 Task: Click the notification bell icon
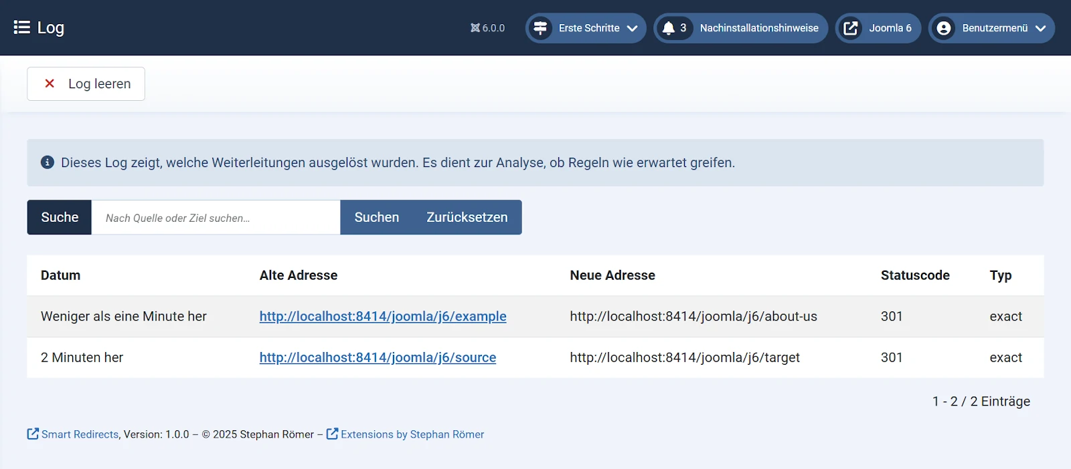[668, 28]
